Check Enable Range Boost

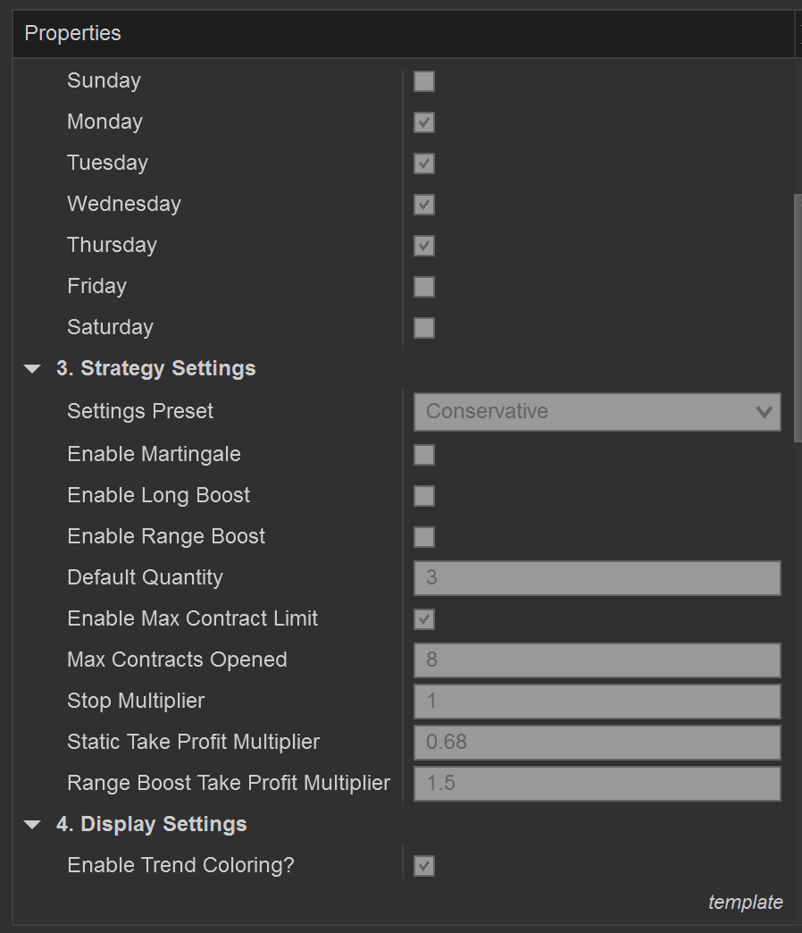coord(424,537)
